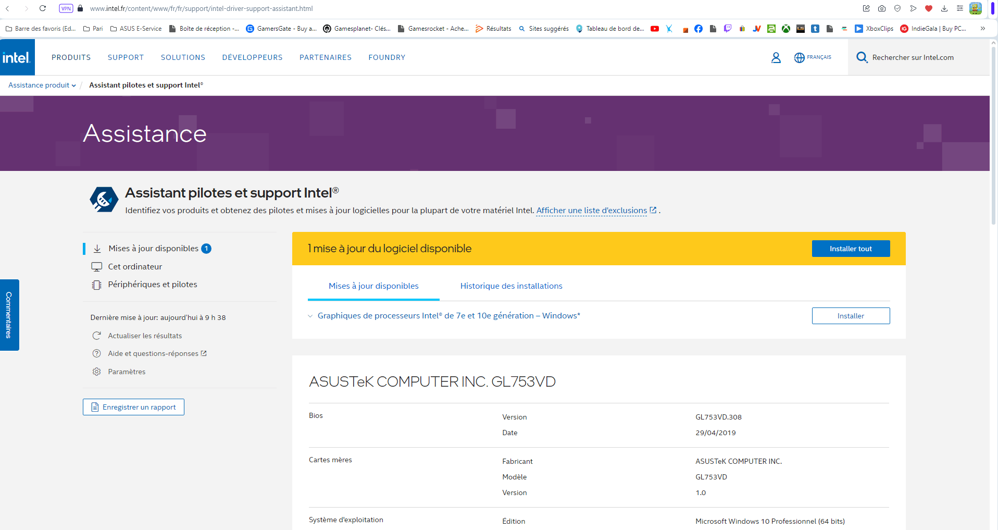Open the VPN badge in address bar
Viewport: 998px width, 530px height.
point(66,8)
